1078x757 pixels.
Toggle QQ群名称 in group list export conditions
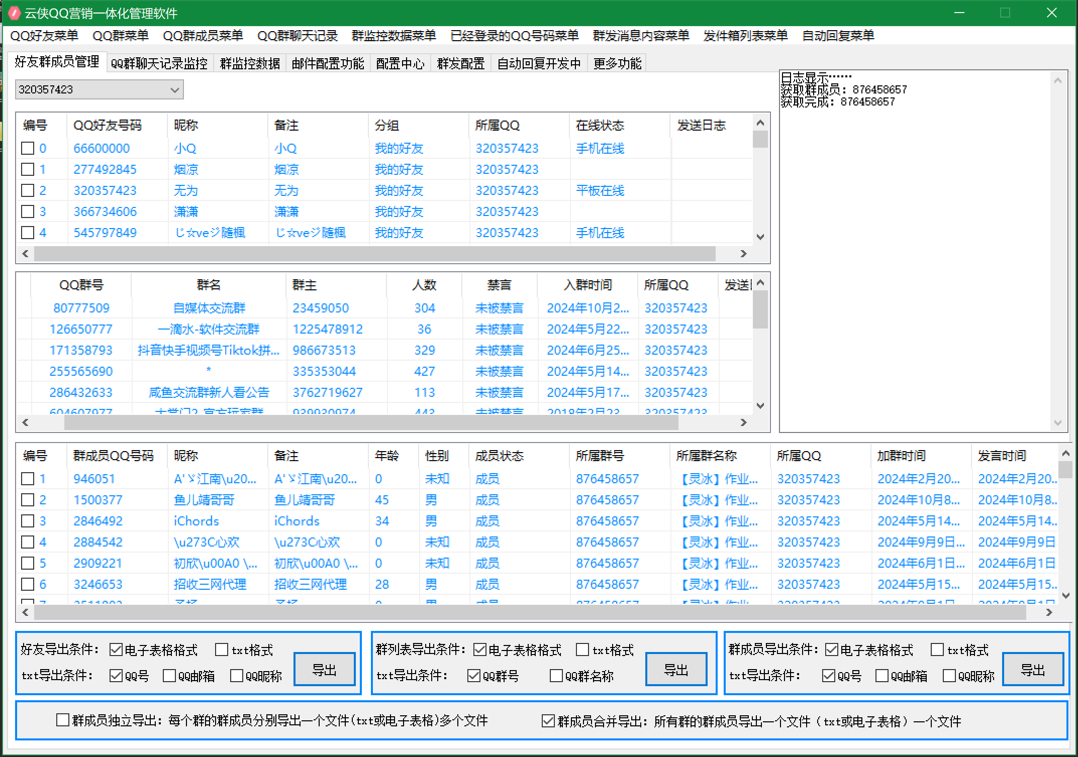click(x=556, y=676)
